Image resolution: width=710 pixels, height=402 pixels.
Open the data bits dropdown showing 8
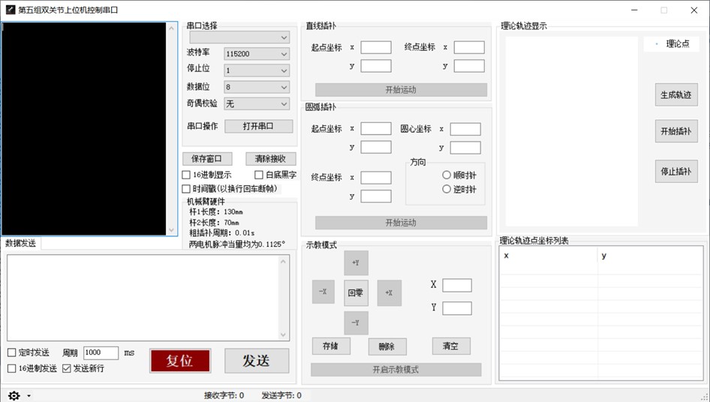257,87
